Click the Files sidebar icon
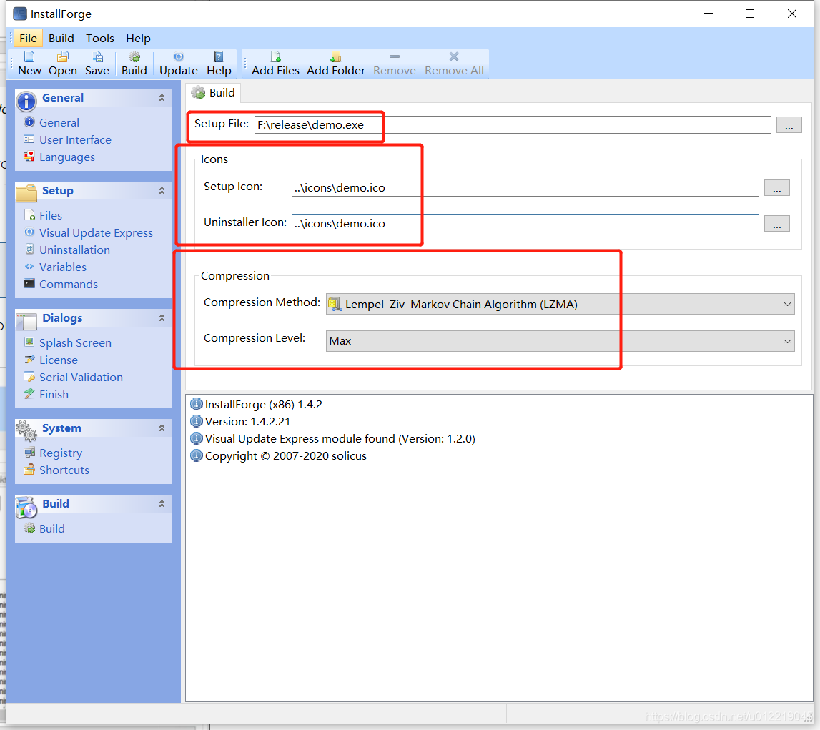 [x=29, y=215]
